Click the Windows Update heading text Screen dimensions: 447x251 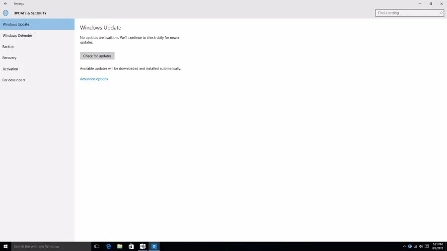pyautogui.click(x=100, y=28)
